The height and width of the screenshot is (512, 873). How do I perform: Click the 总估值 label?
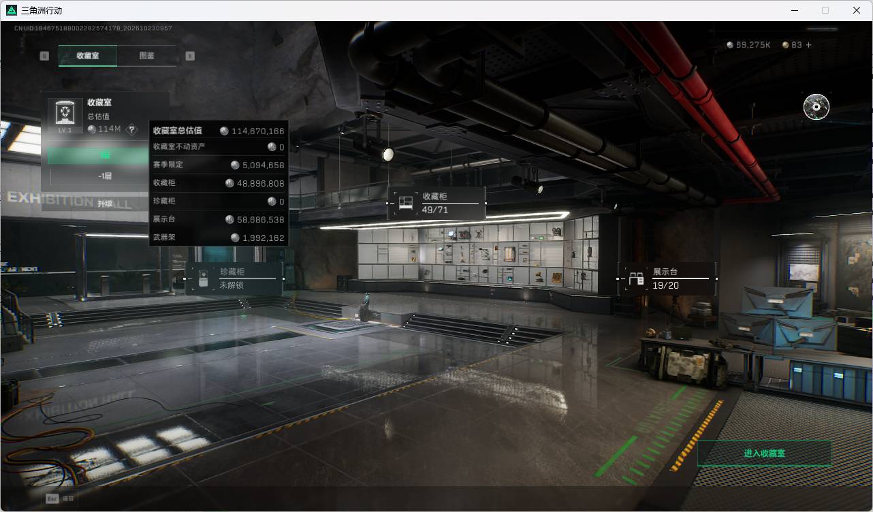pos(98,116)
